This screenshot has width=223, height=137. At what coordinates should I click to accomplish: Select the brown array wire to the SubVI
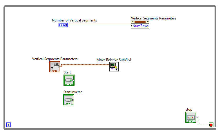click(85, 65)
